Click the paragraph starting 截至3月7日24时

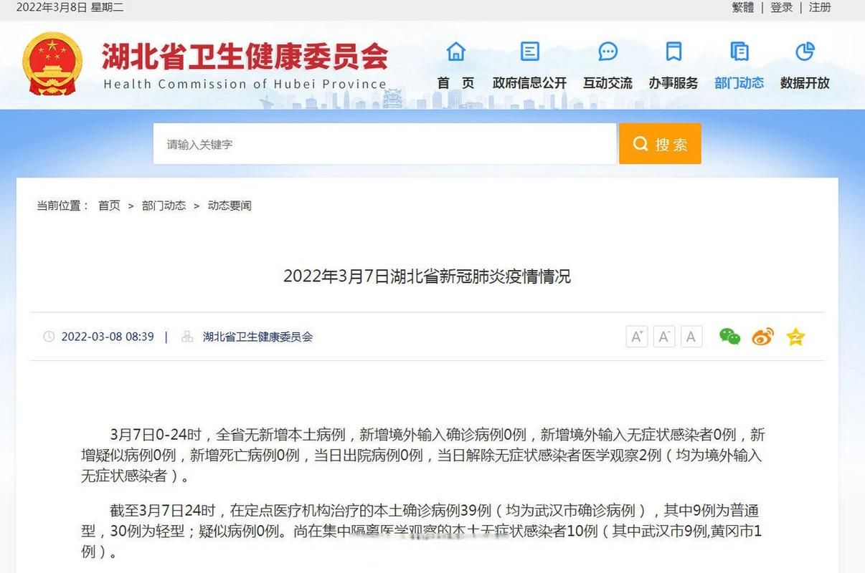pos(421,531)
